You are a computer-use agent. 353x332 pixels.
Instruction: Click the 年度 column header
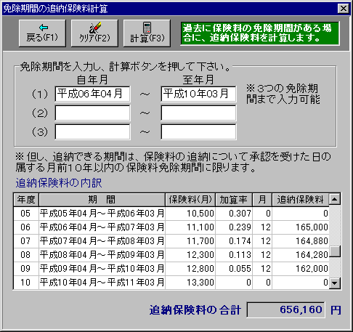tap(26, 200)
